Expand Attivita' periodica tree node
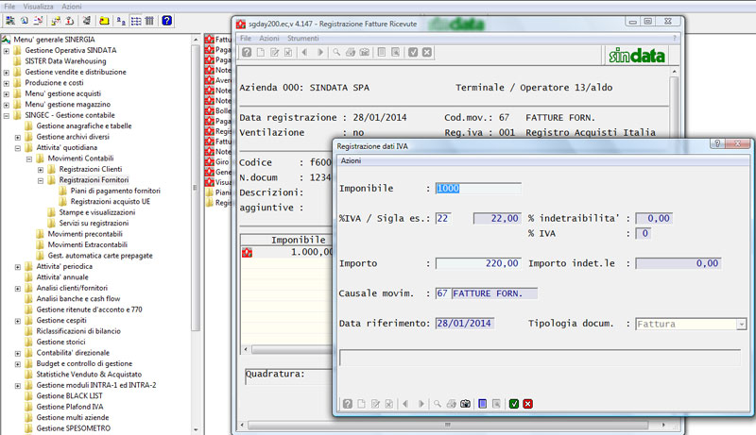 [x=18, y=267]
